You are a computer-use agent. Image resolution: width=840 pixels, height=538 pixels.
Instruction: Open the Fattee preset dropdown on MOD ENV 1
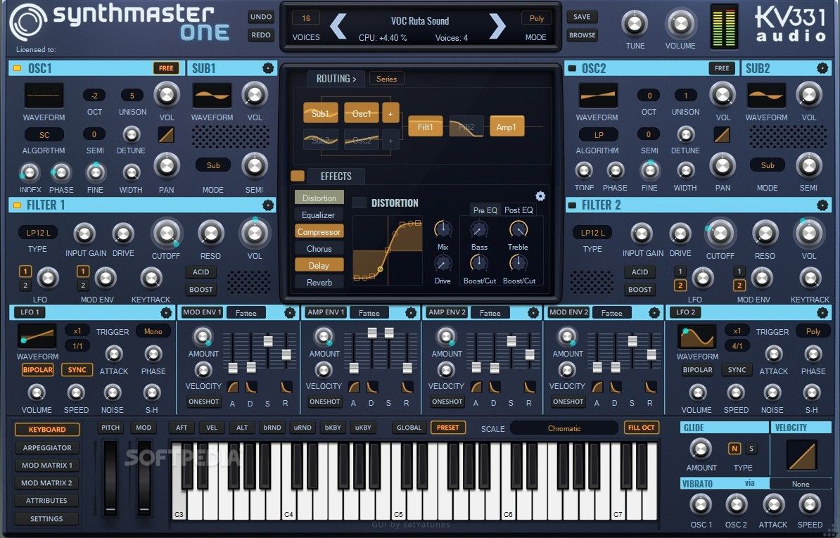[x=247, y=312]
